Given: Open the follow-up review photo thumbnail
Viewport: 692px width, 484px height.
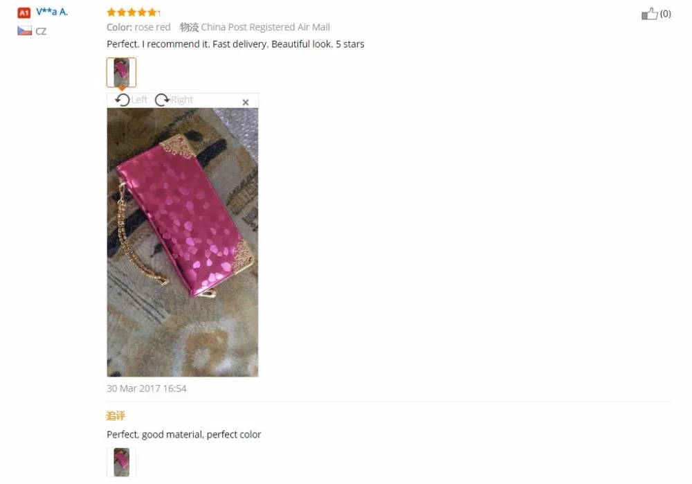Looking at the screenshot, I should coord(121,463).
